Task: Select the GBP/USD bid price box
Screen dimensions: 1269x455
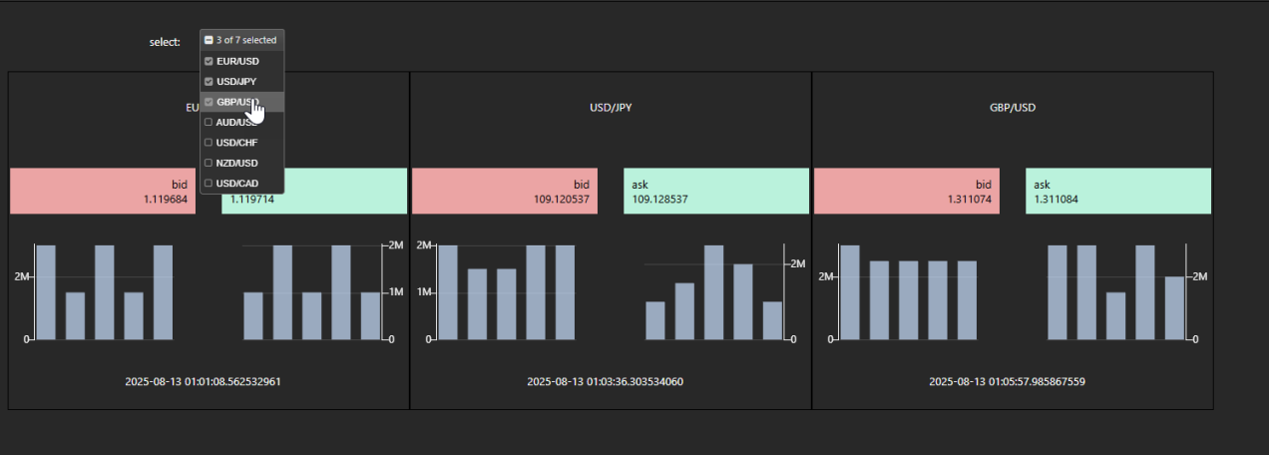Action: click(907, 192)
